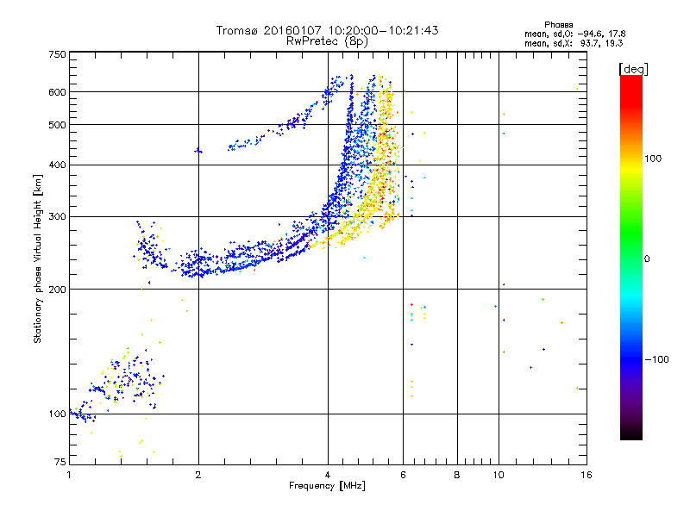The width and height of the screenshot is (690, 517).
Task: Click the y-axis tick label '300'
Action: tap(57, 217)
